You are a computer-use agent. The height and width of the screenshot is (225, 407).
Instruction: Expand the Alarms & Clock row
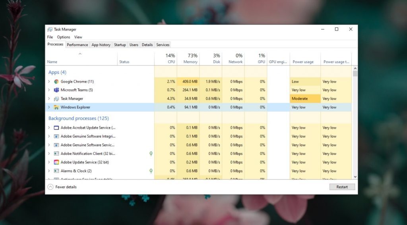pyautogui.click(x=49, y=171)
